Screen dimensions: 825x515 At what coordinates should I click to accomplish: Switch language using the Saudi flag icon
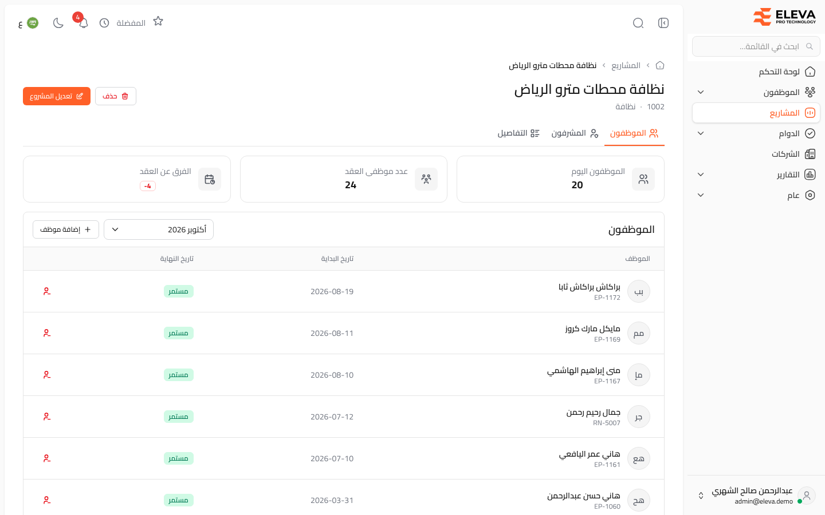point(33,23)
